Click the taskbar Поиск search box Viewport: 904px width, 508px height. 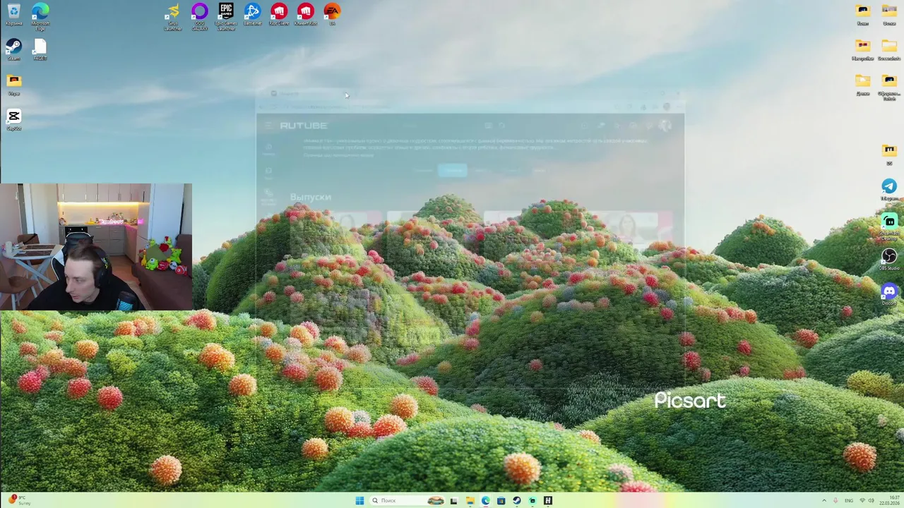(x=407, y=500)
